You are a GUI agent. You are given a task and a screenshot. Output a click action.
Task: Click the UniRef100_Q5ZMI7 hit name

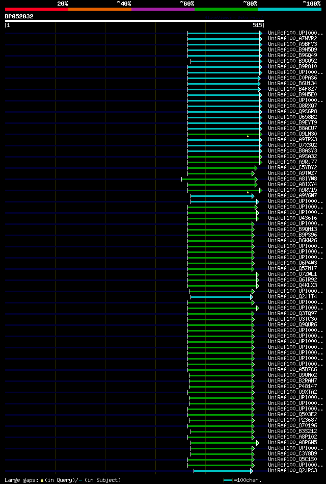(x=292, y=269)
